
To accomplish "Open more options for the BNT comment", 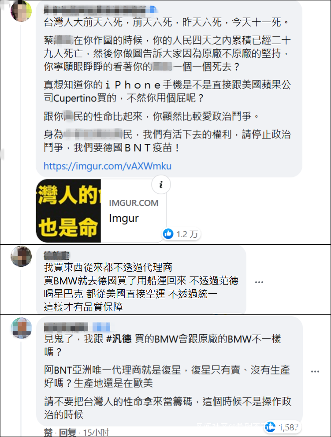I will 315,371.
